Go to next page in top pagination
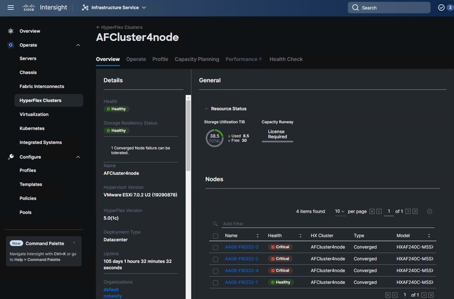This screenshot has height=299, width=454. [408, 211]
